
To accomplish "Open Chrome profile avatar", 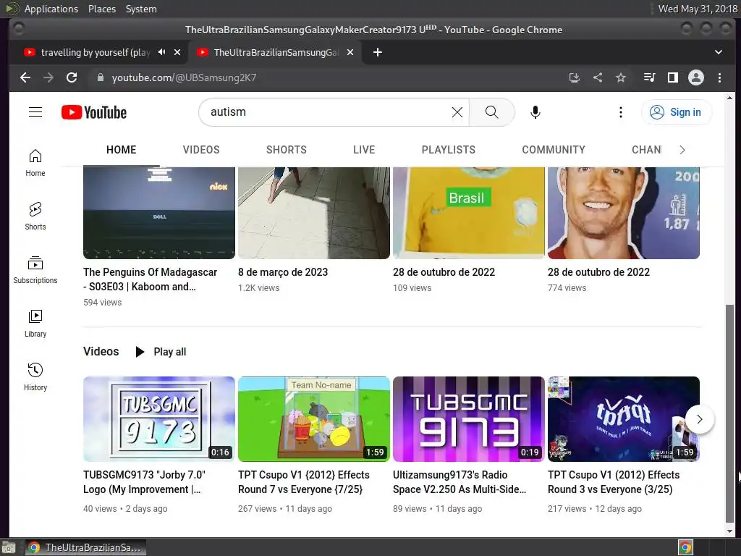I will point(695,77).
